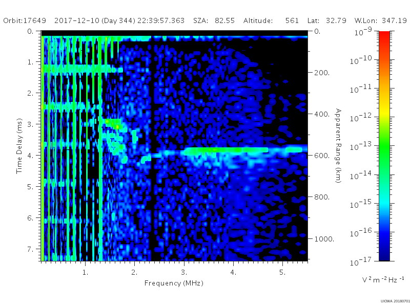The height and width of the screenshot is (307, 410).
Task: Click the Frequency (MHz) axis label
Action: pos(174,283)
